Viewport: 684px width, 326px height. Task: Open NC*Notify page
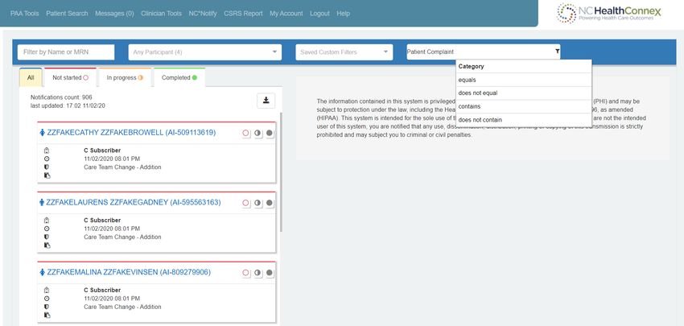[x=203, y=14]
